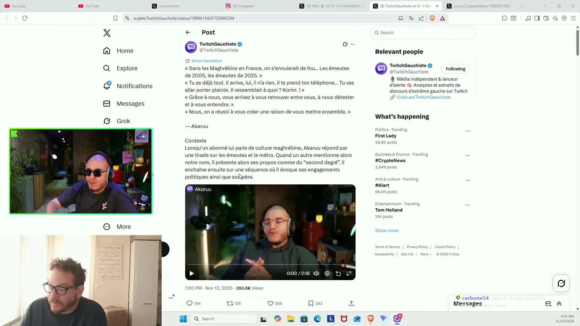Open Cookie Policy link

click(445, 247)
